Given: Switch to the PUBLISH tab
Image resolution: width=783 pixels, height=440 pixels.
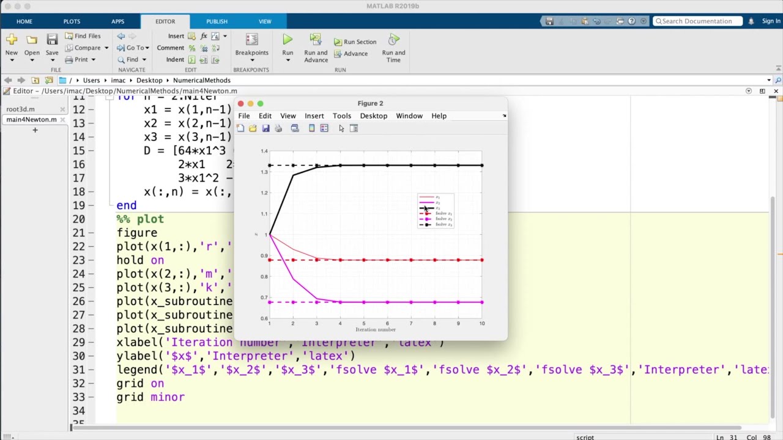Looking at the screenshot, I should [217, 21].
